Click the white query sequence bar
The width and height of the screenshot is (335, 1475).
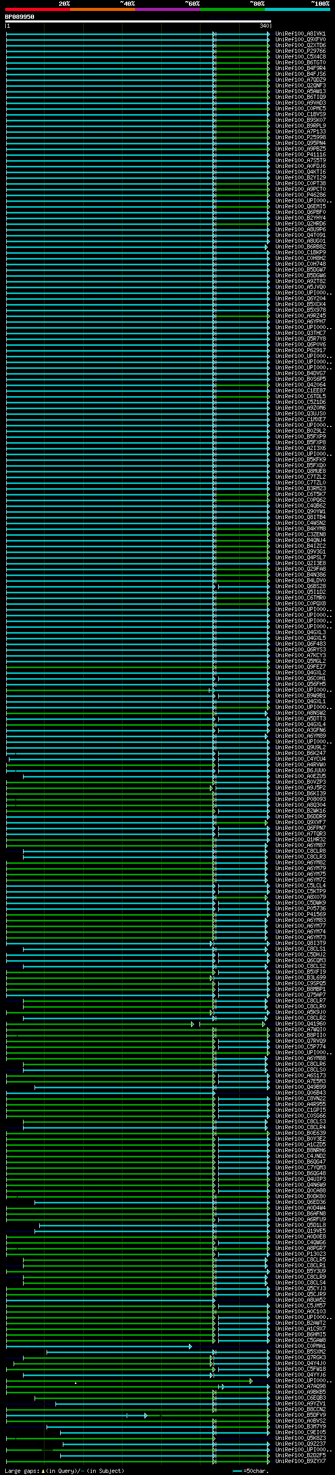pos(138,22)
